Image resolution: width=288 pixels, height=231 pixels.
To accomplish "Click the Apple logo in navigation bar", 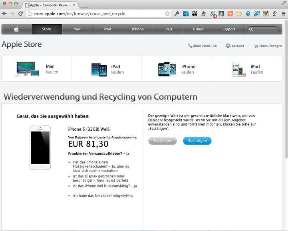I will 16,29.
